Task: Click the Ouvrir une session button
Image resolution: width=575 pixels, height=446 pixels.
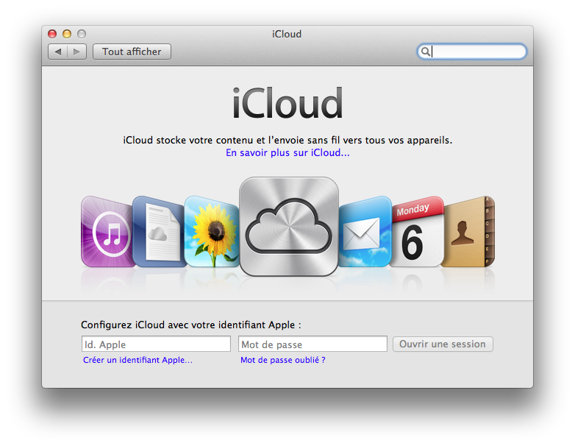Action: coord(443,344)
